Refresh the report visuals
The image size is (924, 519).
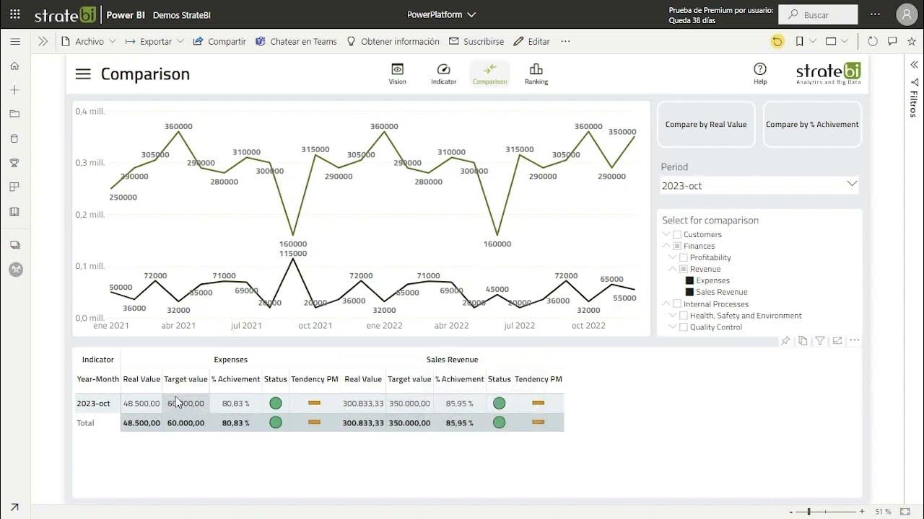click(872, 42)
